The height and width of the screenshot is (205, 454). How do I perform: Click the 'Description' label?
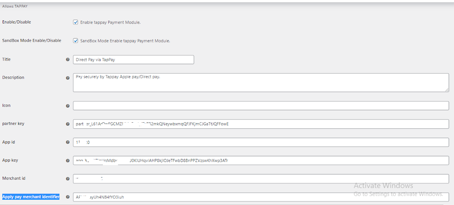click(x=13, y=77)
